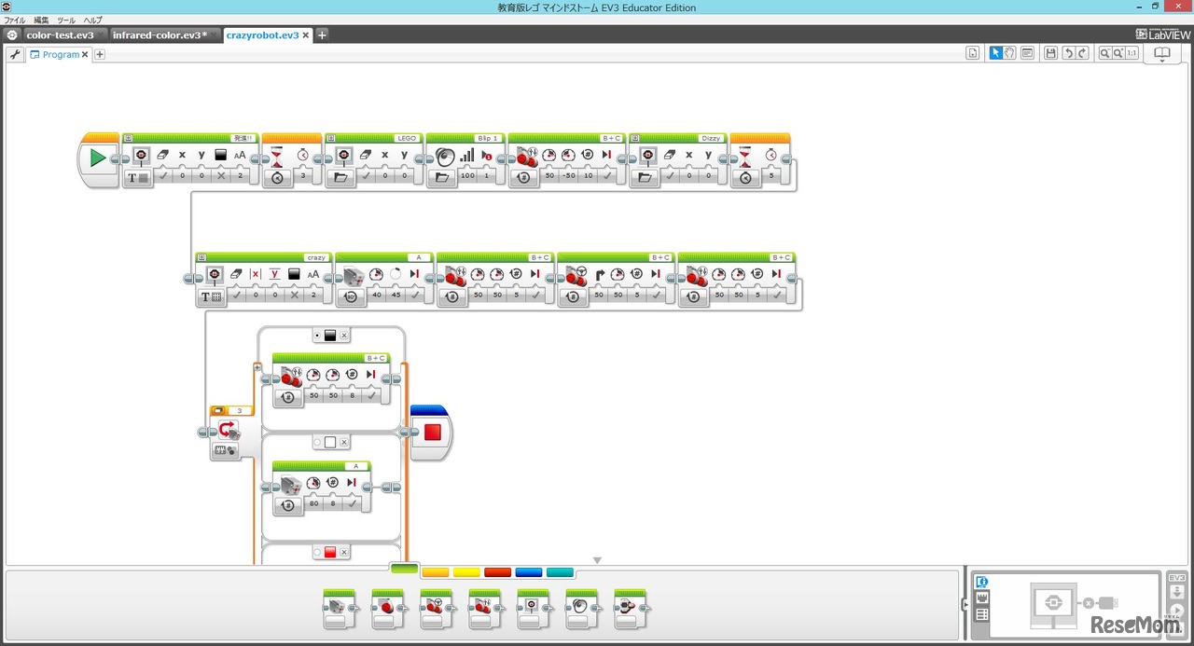Viewport: 1194px width, 646px height.
Task: Open the blue Advanced palette tab
Action: (529, 572)
